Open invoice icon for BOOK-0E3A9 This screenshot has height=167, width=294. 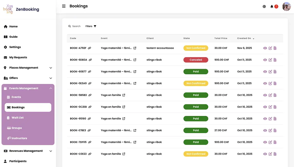(275, 83)
